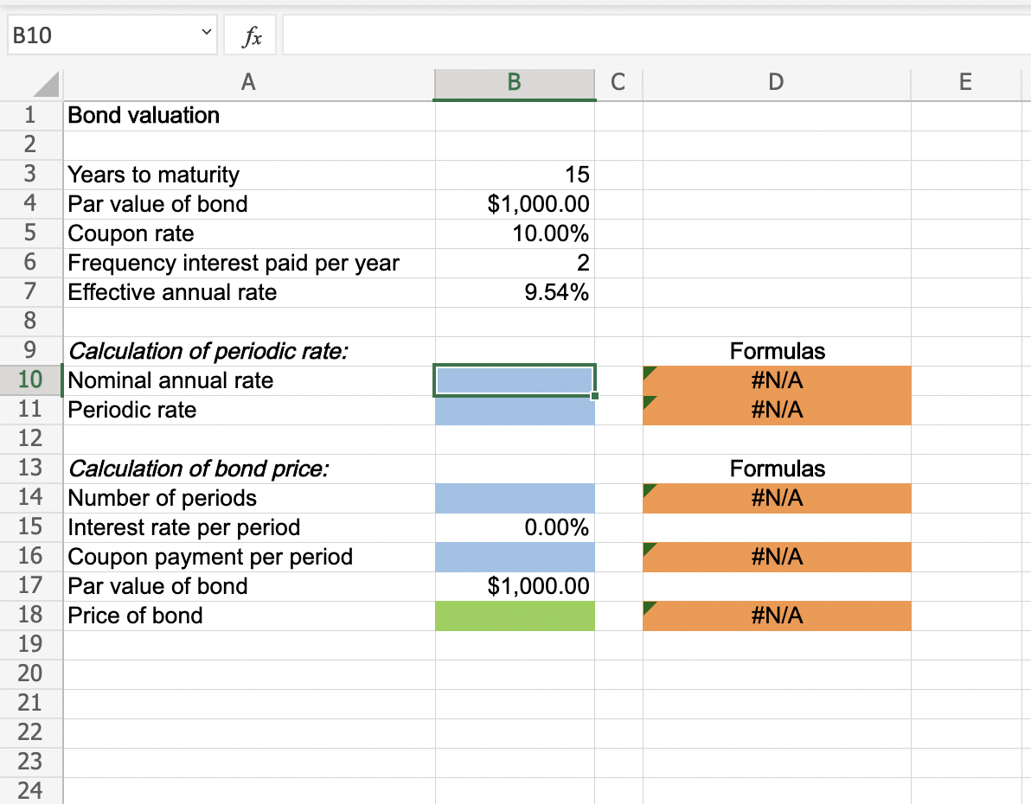Select column header B
Viewport: 1031px width, 804px height.
514,84
